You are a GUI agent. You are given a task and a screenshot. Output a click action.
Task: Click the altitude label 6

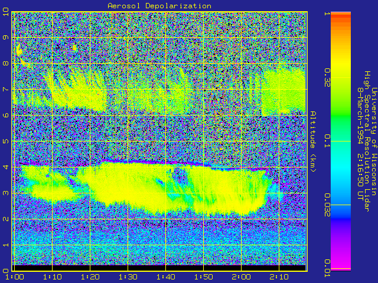[5, 116]
